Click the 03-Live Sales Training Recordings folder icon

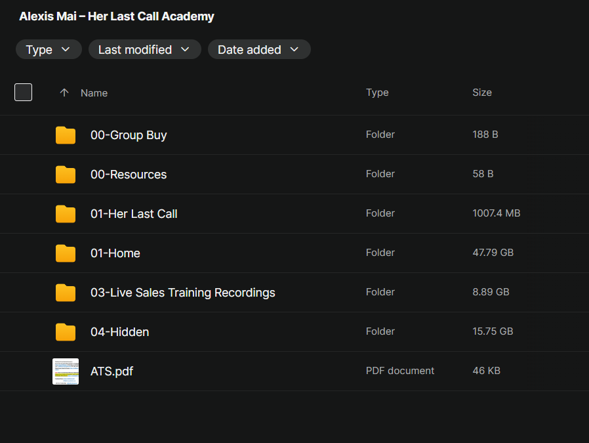[x=66, y=293]
